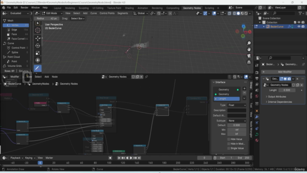The image size is (307, 173).
Task: Activate the Draw curve tool
Action: (x=38, y=68)
